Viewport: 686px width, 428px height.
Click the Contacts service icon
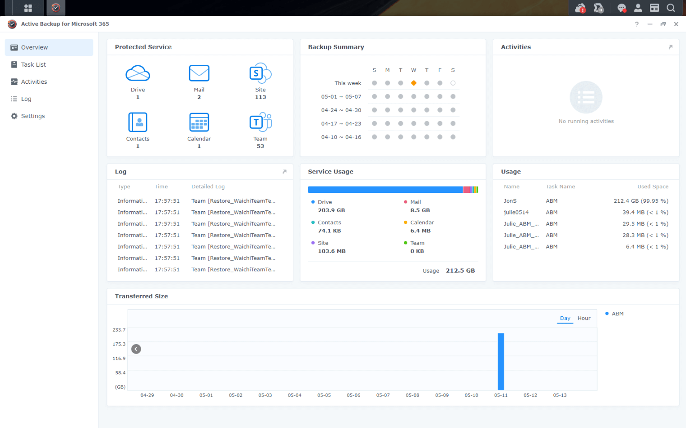point(138,122)
